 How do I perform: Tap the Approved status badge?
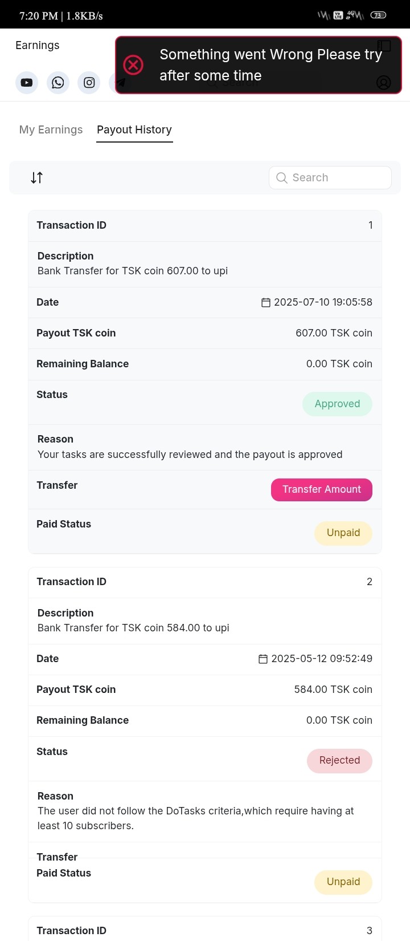pos(337,404)
